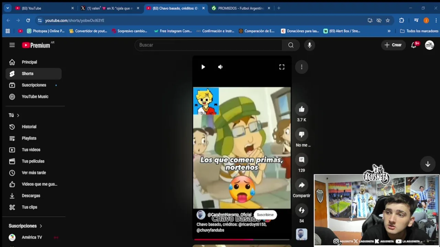This screenshot has height=247, width=440.
Task: Bookmark this page with the star
Action: click(388, 20)
